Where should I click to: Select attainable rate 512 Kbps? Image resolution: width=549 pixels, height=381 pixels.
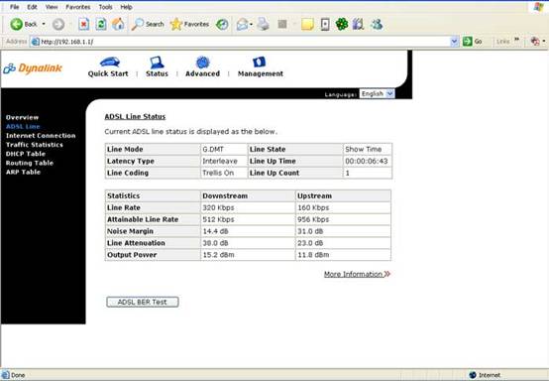click(x=218, y=219)
